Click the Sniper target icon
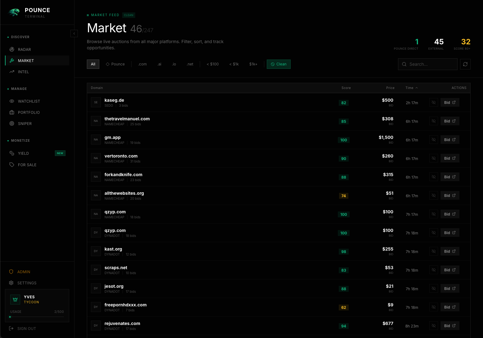483x338 pixels. click(12, 123)
